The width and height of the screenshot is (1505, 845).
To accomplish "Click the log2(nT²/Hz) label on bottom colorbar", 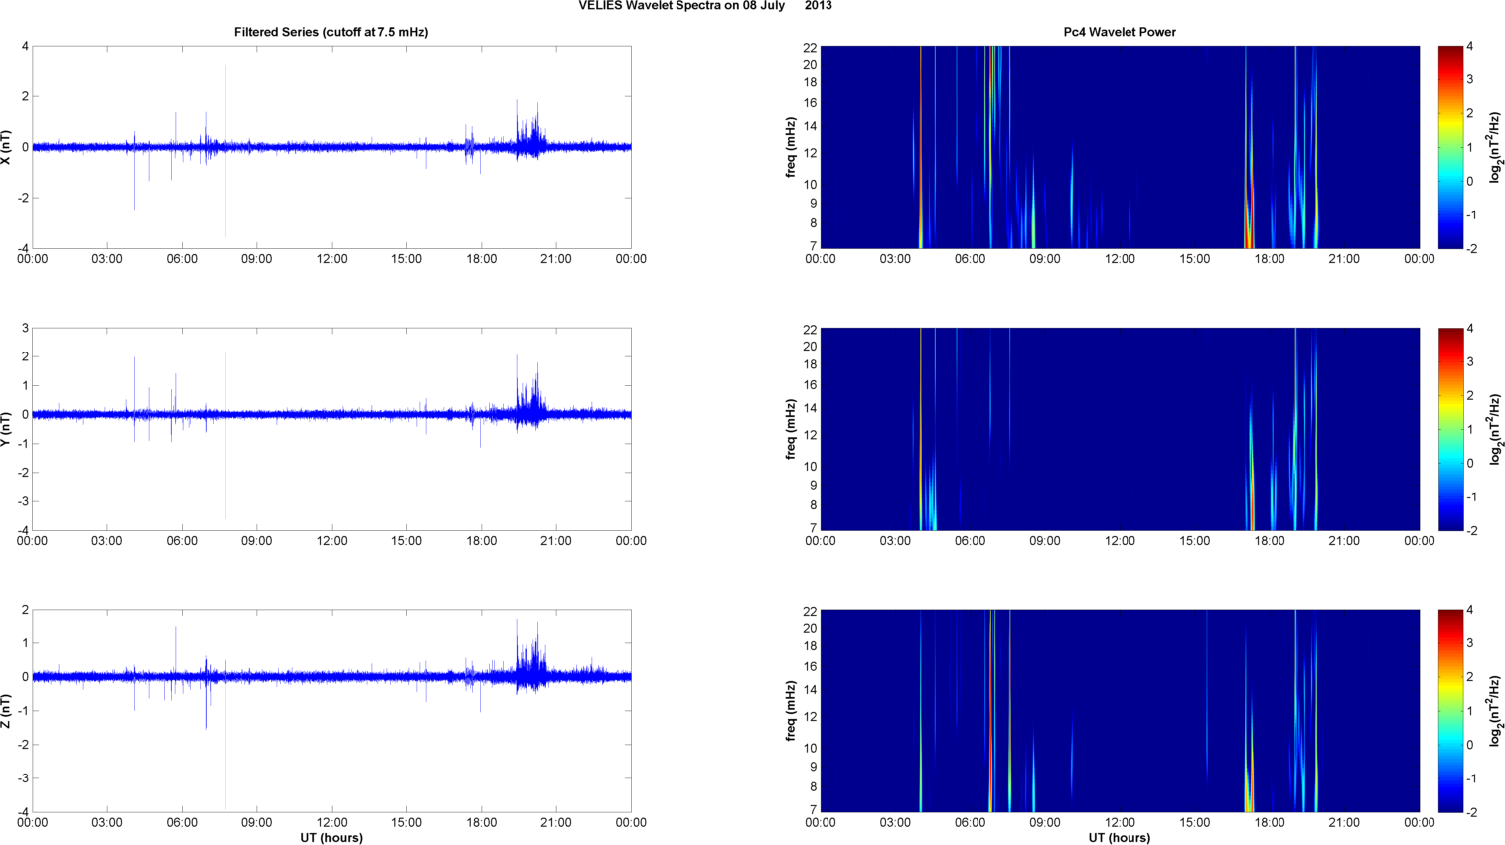I will click(x=1495, y=711).
